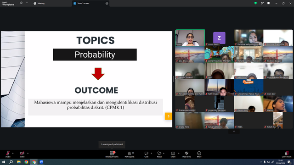Click the options circle on Susan's screen tab
294x165 pixels.
[107, 3]
